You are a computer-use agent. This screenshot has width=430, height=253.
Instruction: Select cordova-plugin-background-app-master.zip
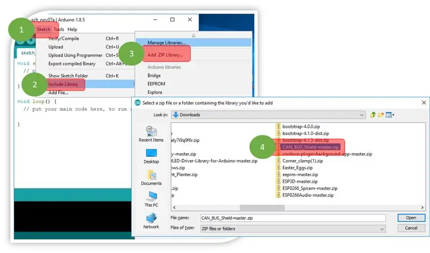[327, 154]
